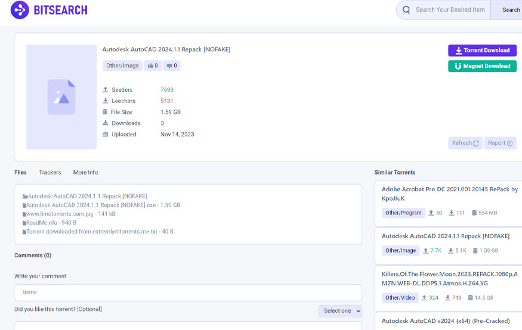
Task: Click seeders icon beside 7.7K
Action: tap(426, 251)
